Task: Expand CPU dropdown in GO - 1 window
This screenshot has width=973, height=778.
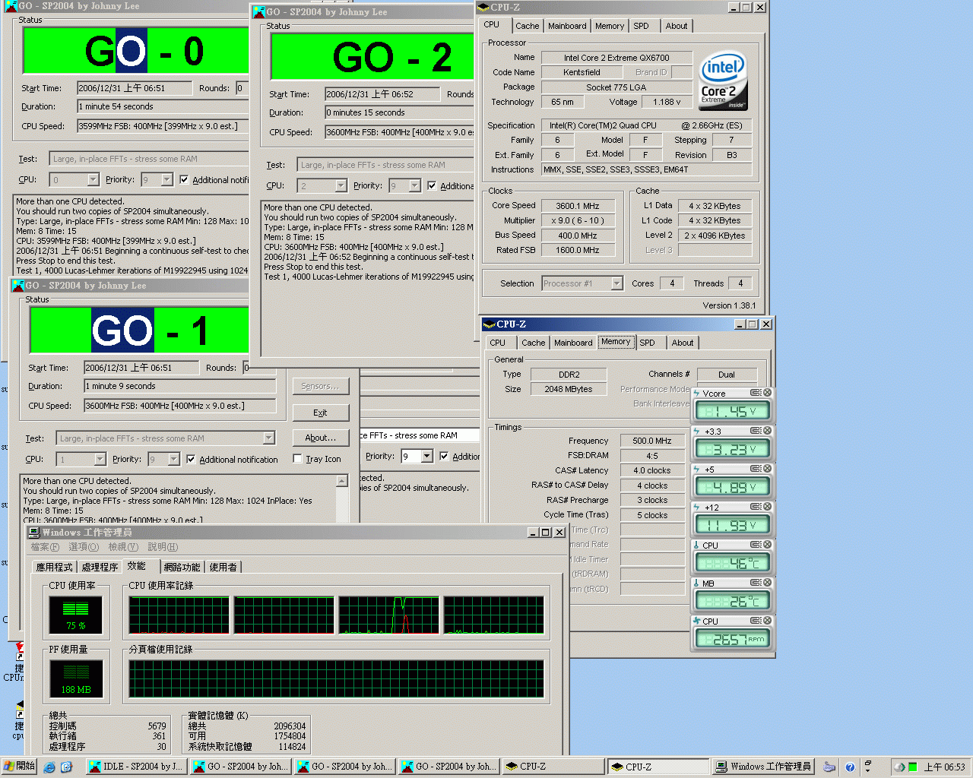Action: pos(100,460)
